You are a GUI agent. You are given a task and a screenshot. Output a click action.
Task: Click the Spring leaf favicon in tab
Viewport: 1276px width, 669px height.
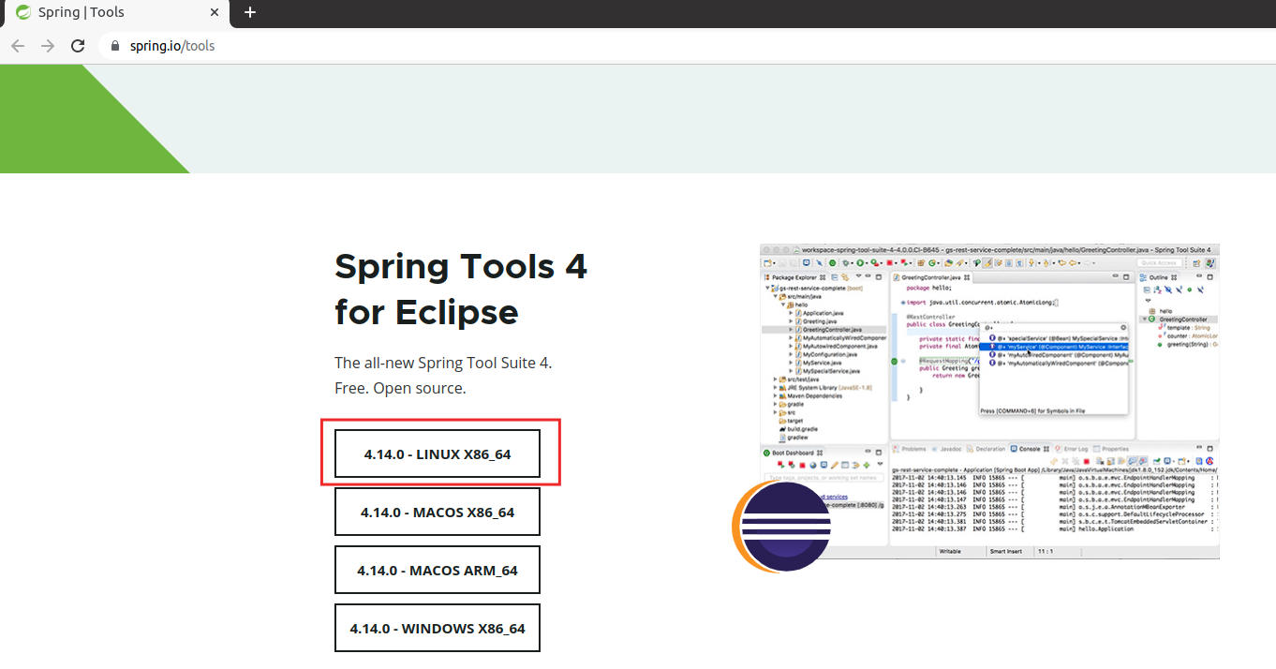click(x=22, y=12)
